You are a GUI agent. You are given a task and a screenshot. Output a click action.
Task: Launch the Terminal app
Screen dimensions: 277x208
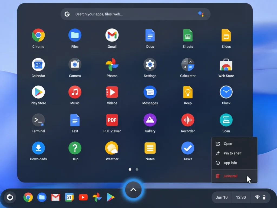pos(38,120)
